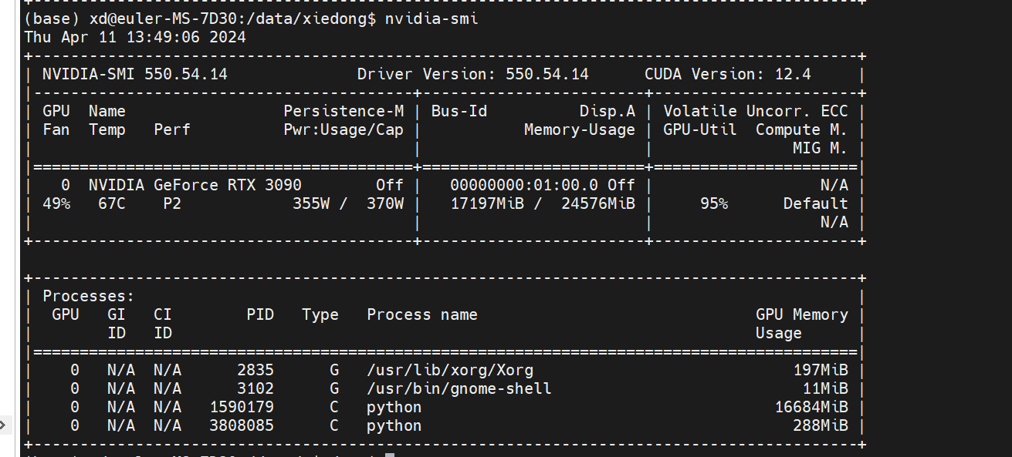Click the 355W power usage value
Viewport: 1012px width, 457px height.
311,203
